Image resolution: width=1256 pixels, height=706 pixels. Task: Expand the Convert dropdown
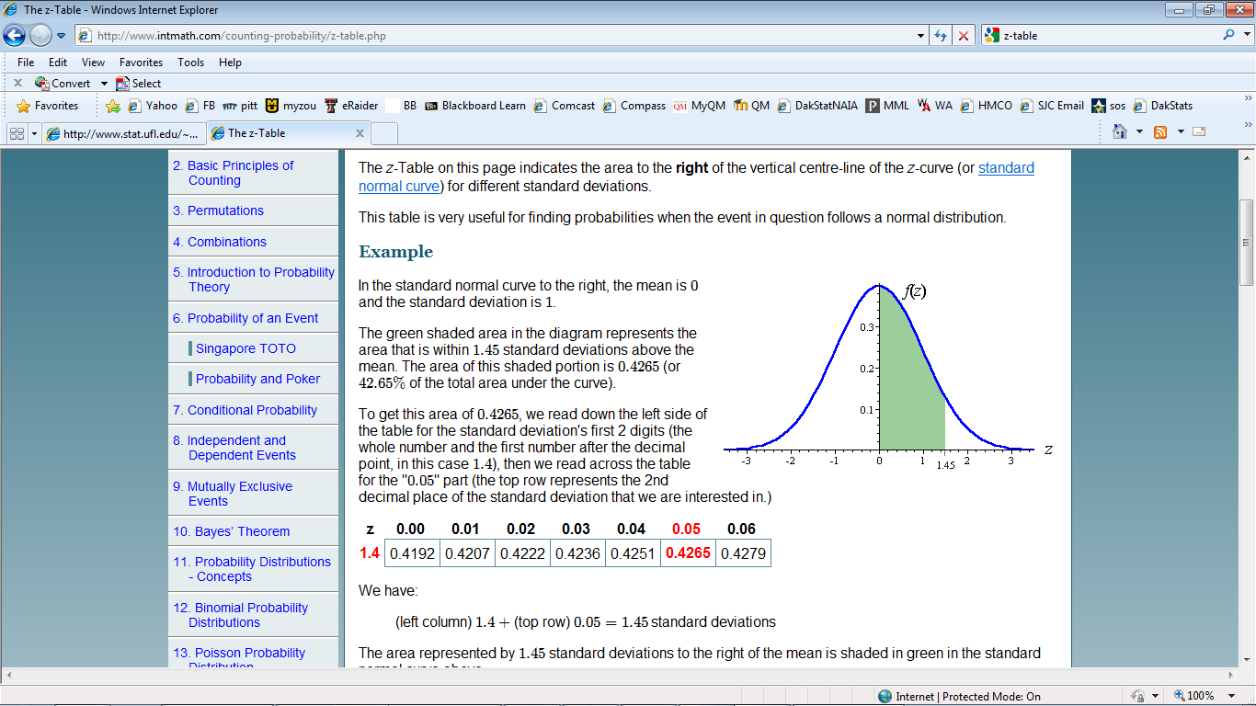(x=103, y=83)
